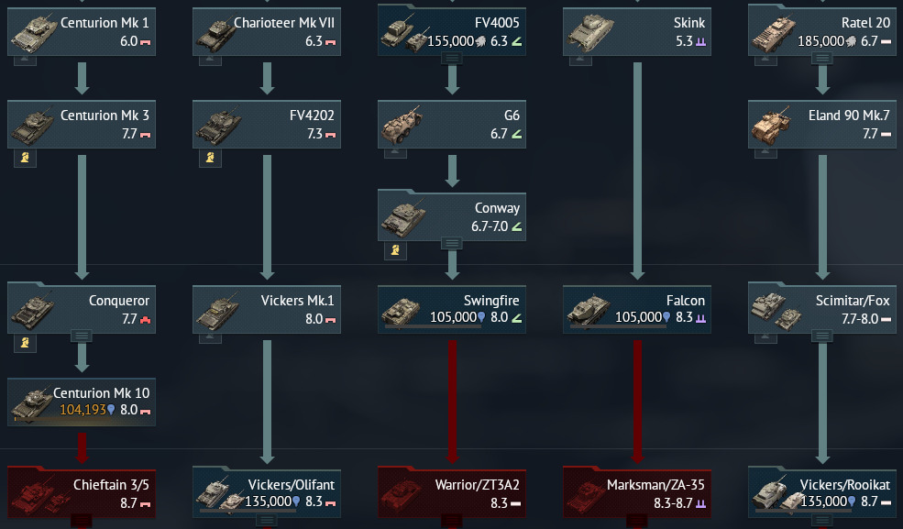Choose the Falcon anti-air vehicle
The height and width of the screenshot is (529, 903).
[637, 309]
